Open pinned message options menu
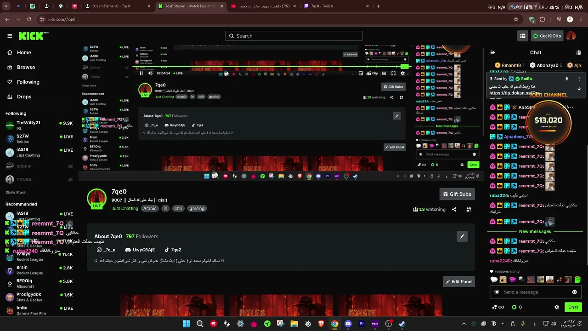Viewport: 588px width, 331px height. click(579, 79)
